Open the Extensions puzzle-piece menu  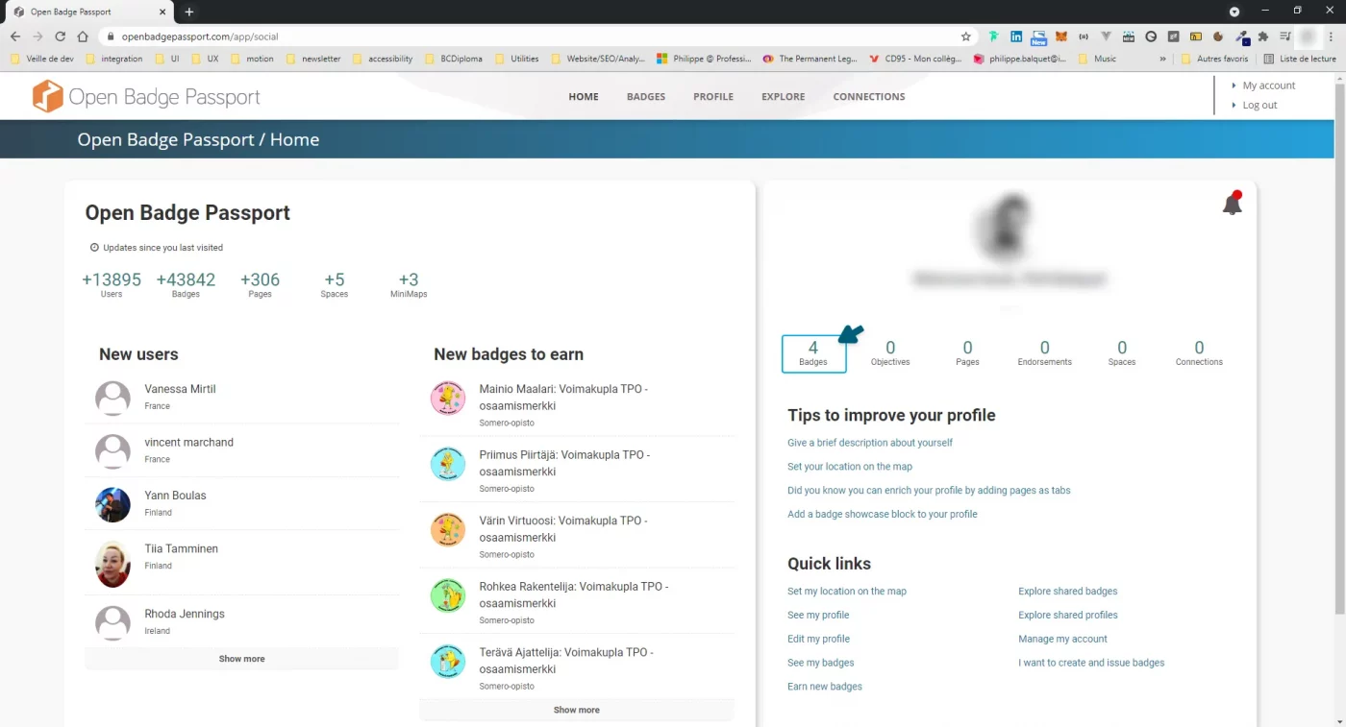(x=1263, y=36)
